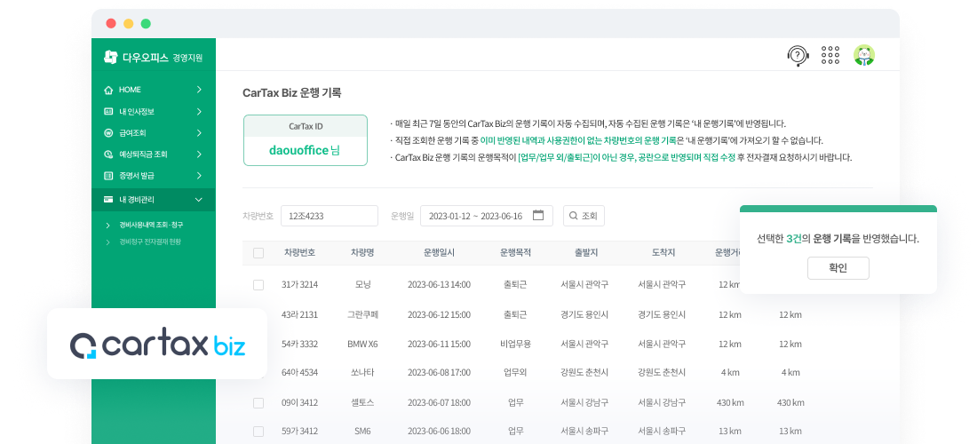This screenshot has height=444, width=977.
Task: Click the daouoffice 님 CarTax ID
Action: pos(305,151)
